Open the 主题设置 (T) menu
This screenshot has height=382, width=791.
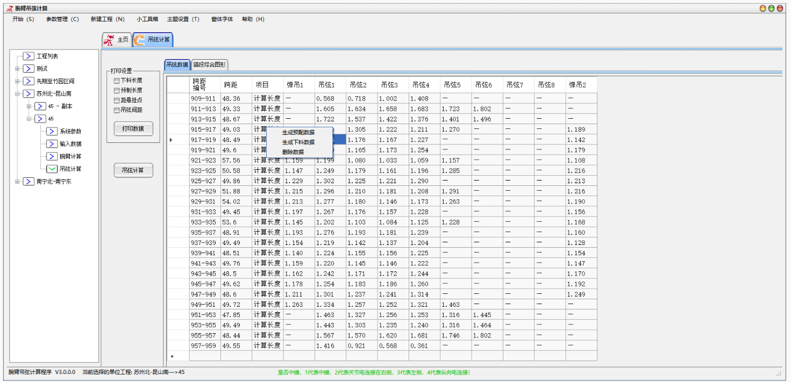click(183, 19)
